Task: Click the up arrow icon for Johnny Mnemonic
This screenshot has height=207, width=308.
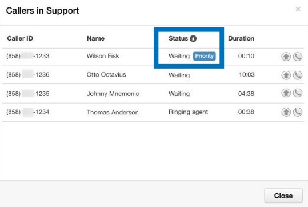Action: pos(286,93)
